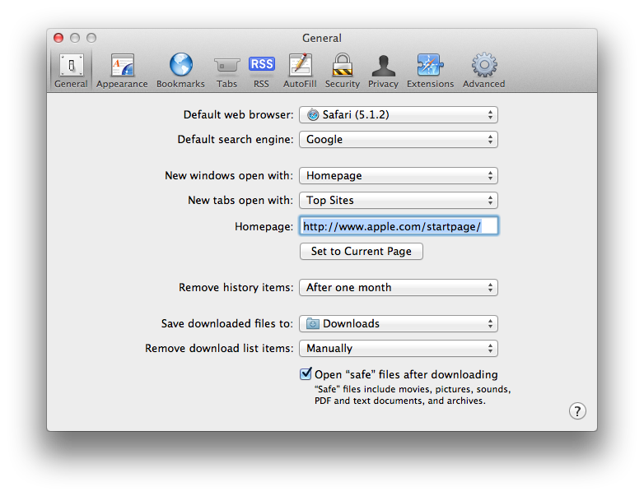The width and height of the screenshot is (644, 496).
Task: Uncheck Open "safe" files after downloading
Action: [306, 373]
